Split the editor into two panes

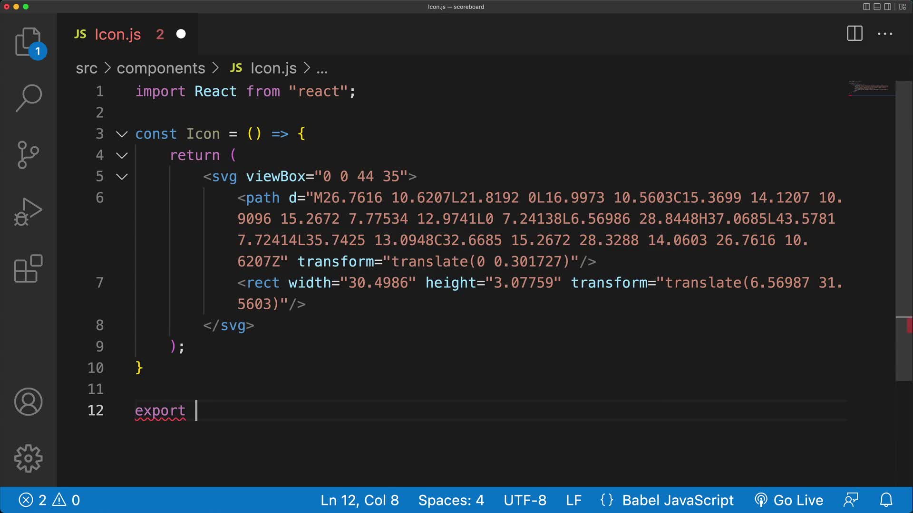[x=854, y=34]
